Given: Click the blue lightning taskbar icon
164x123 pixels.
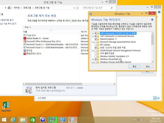Looking at the screenshot, I should (43, 120).
